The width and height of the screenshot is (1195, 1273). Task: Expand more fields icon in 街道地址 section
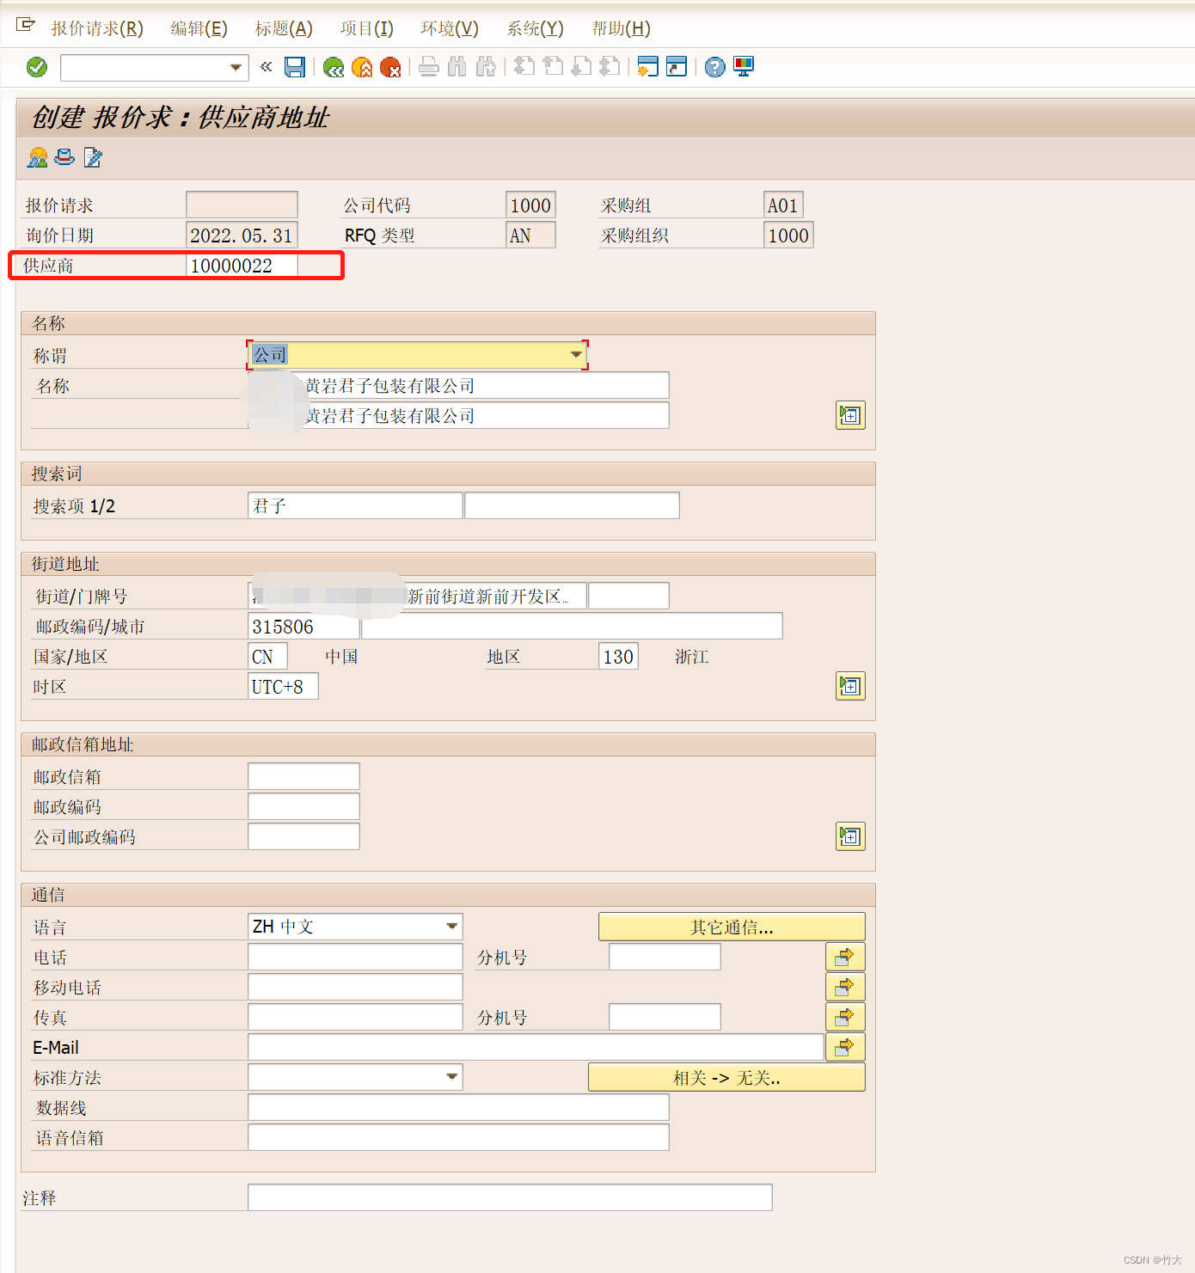pyautogui.click(x=850, y=686)
